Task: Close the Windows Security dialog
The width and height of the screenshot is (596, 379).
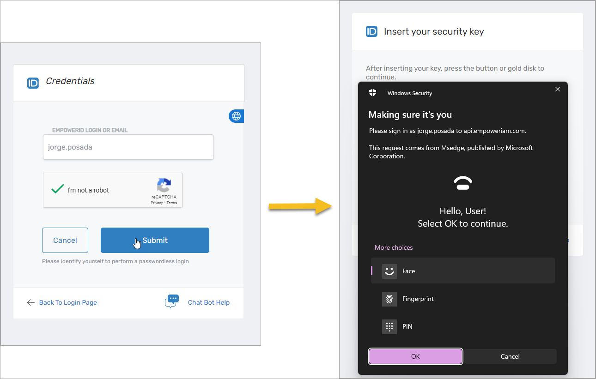Action: (558, 89)
